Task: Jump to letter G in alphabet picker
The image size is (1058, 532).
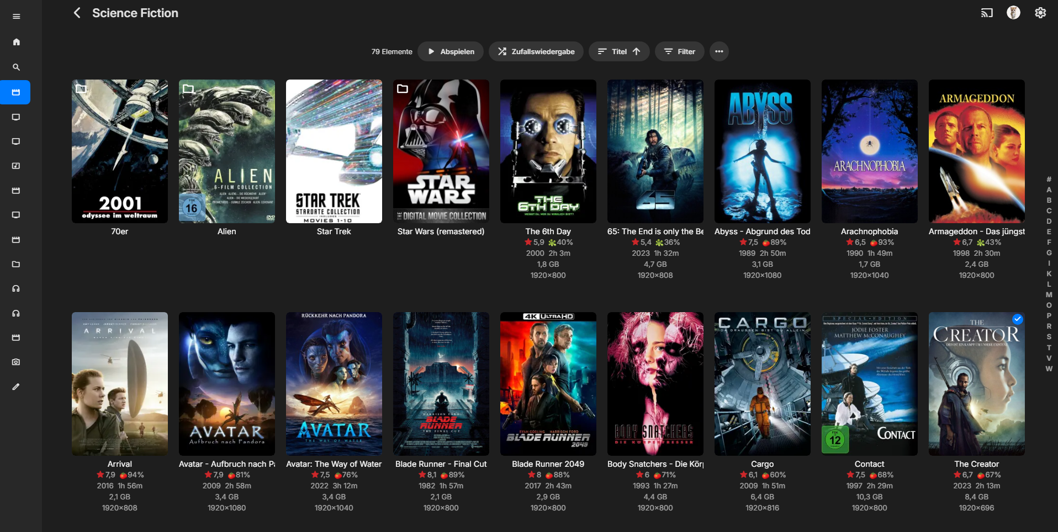Action: 1049,253
